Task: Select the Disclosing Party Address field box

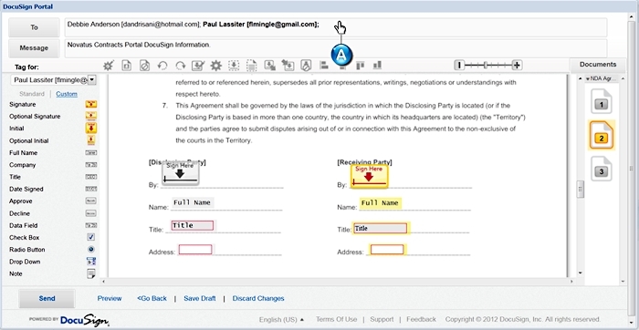Action: pyautogui.click(x=195, y=250)
